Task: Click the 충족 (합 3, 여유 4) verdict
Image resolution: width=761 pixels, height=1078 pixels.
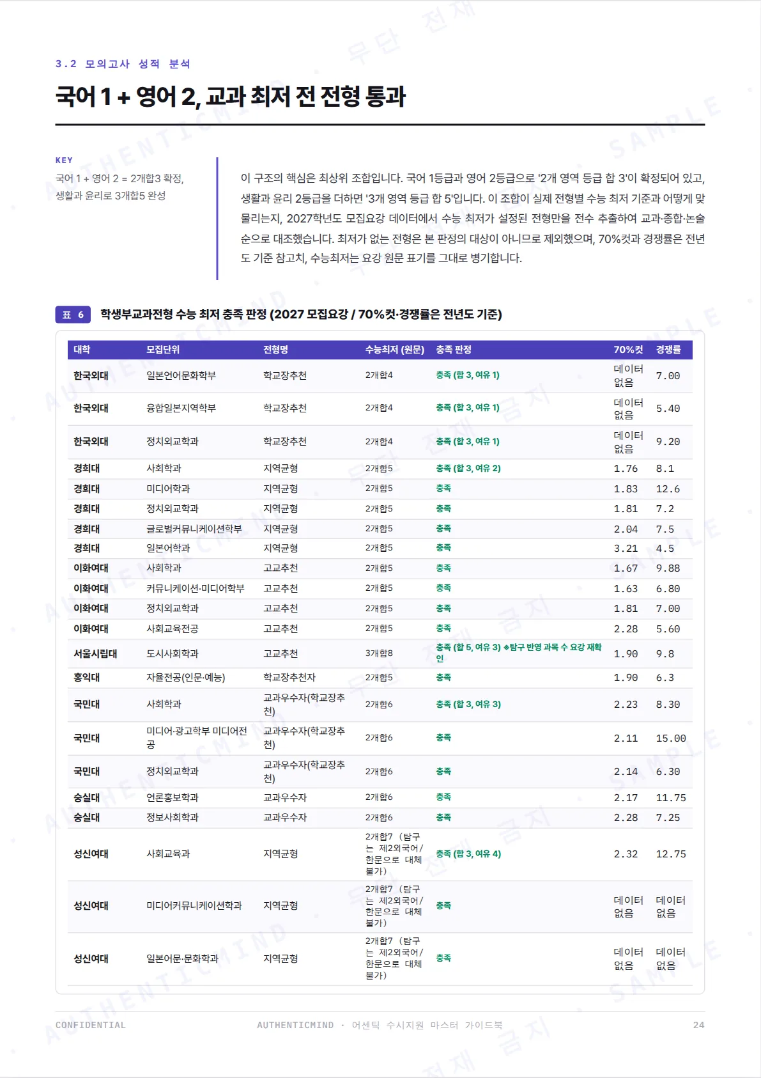Action: (468, 854)
